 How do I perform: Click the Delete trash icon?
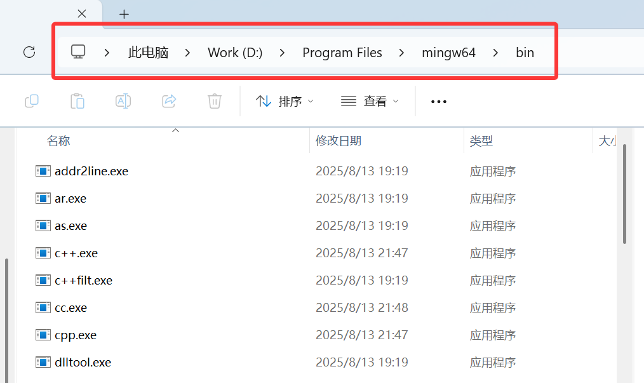[x=215, y=101]
